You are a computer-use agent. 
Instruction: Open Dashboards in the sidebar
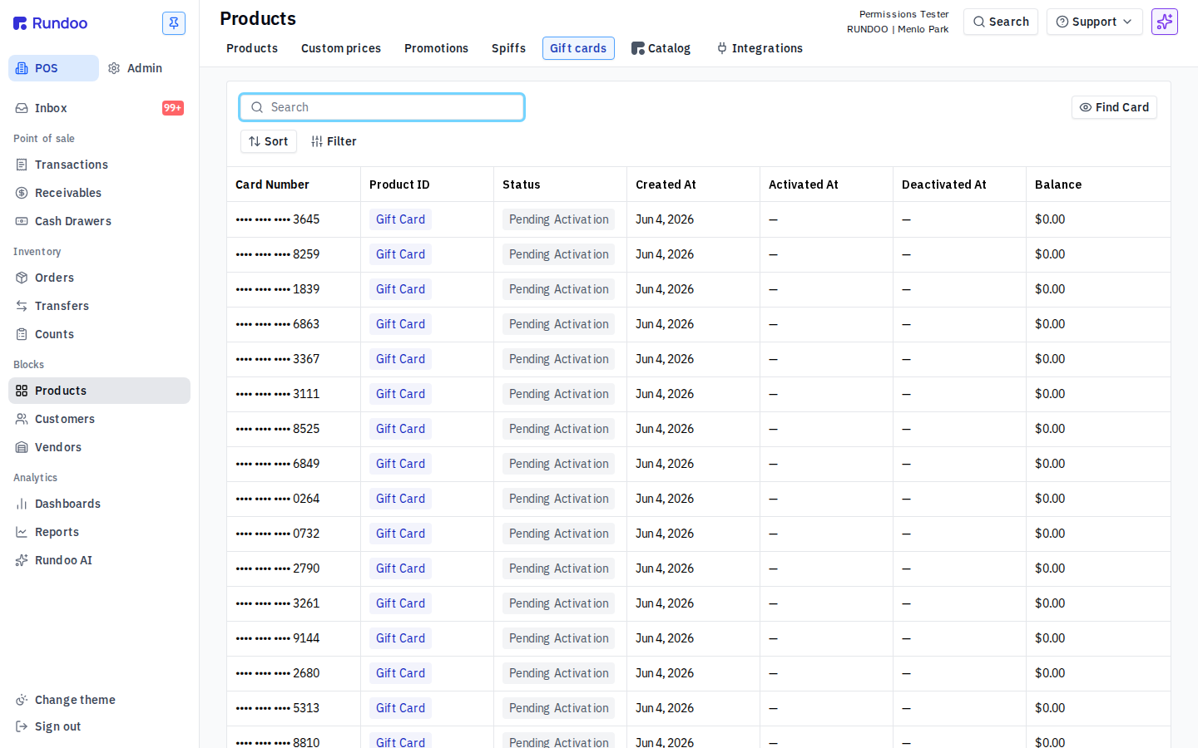point(99,504)
